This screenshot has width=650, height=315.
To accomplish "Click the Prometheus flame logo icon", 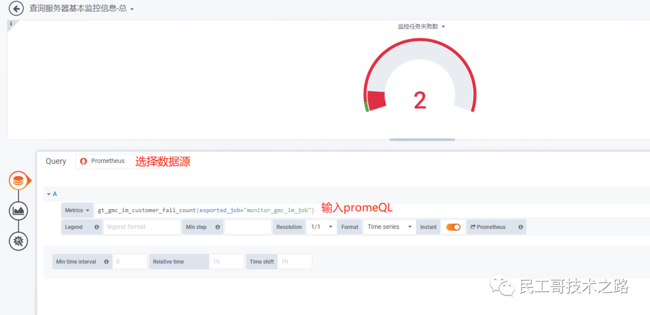I will pyautogui.click(x=83, y=161).
